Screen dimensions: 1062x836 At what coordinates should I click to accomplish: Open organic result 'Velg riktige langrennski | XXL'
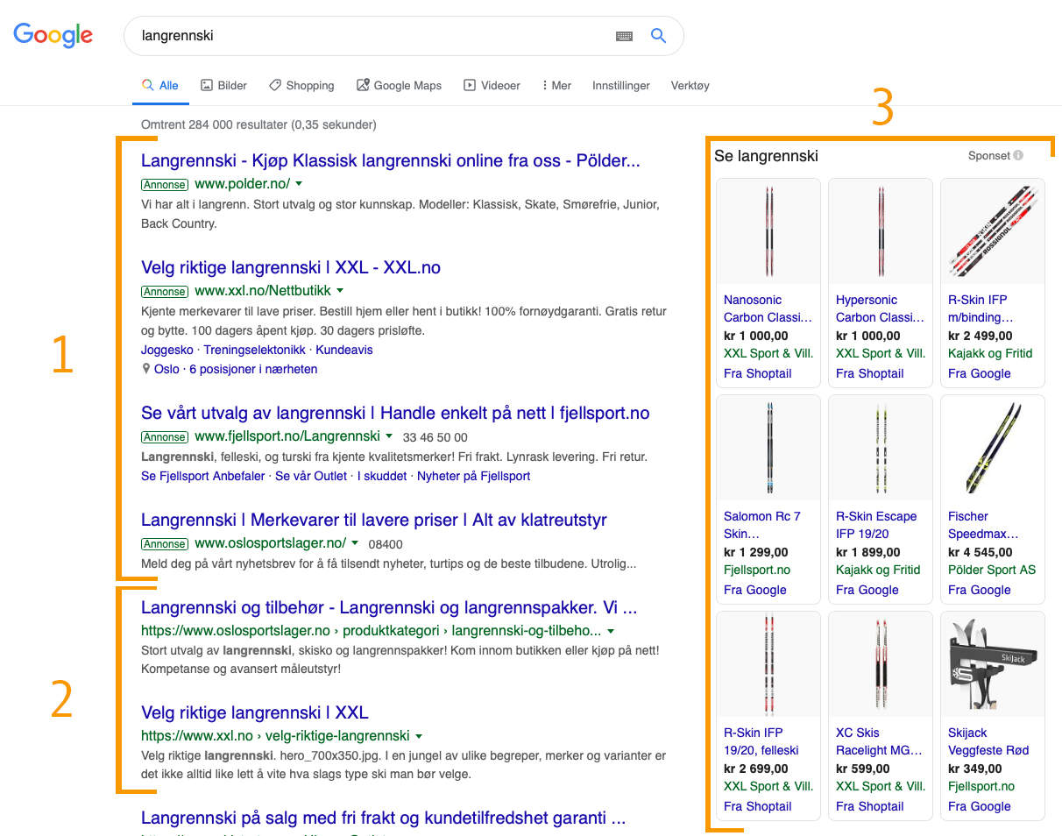click(255, 712)
